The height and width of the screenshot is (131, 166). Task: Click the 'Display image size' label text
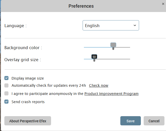(x=28, y=78)
